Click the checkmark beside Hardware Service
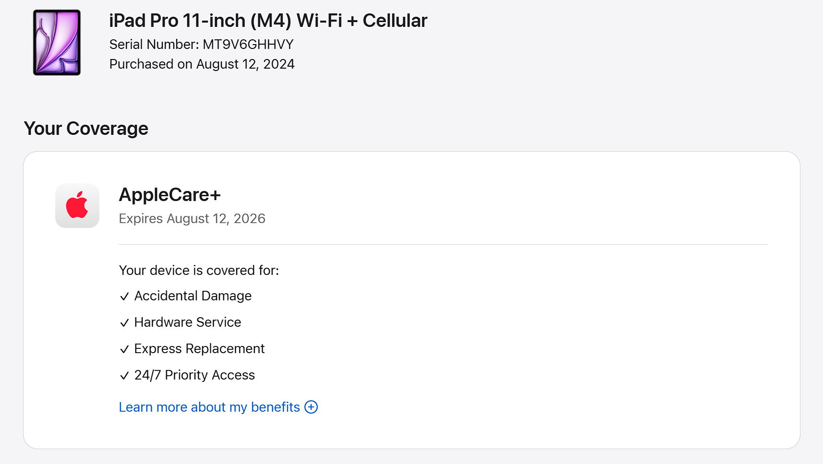Viewport: 823px width, 464px height. point(124,323)
